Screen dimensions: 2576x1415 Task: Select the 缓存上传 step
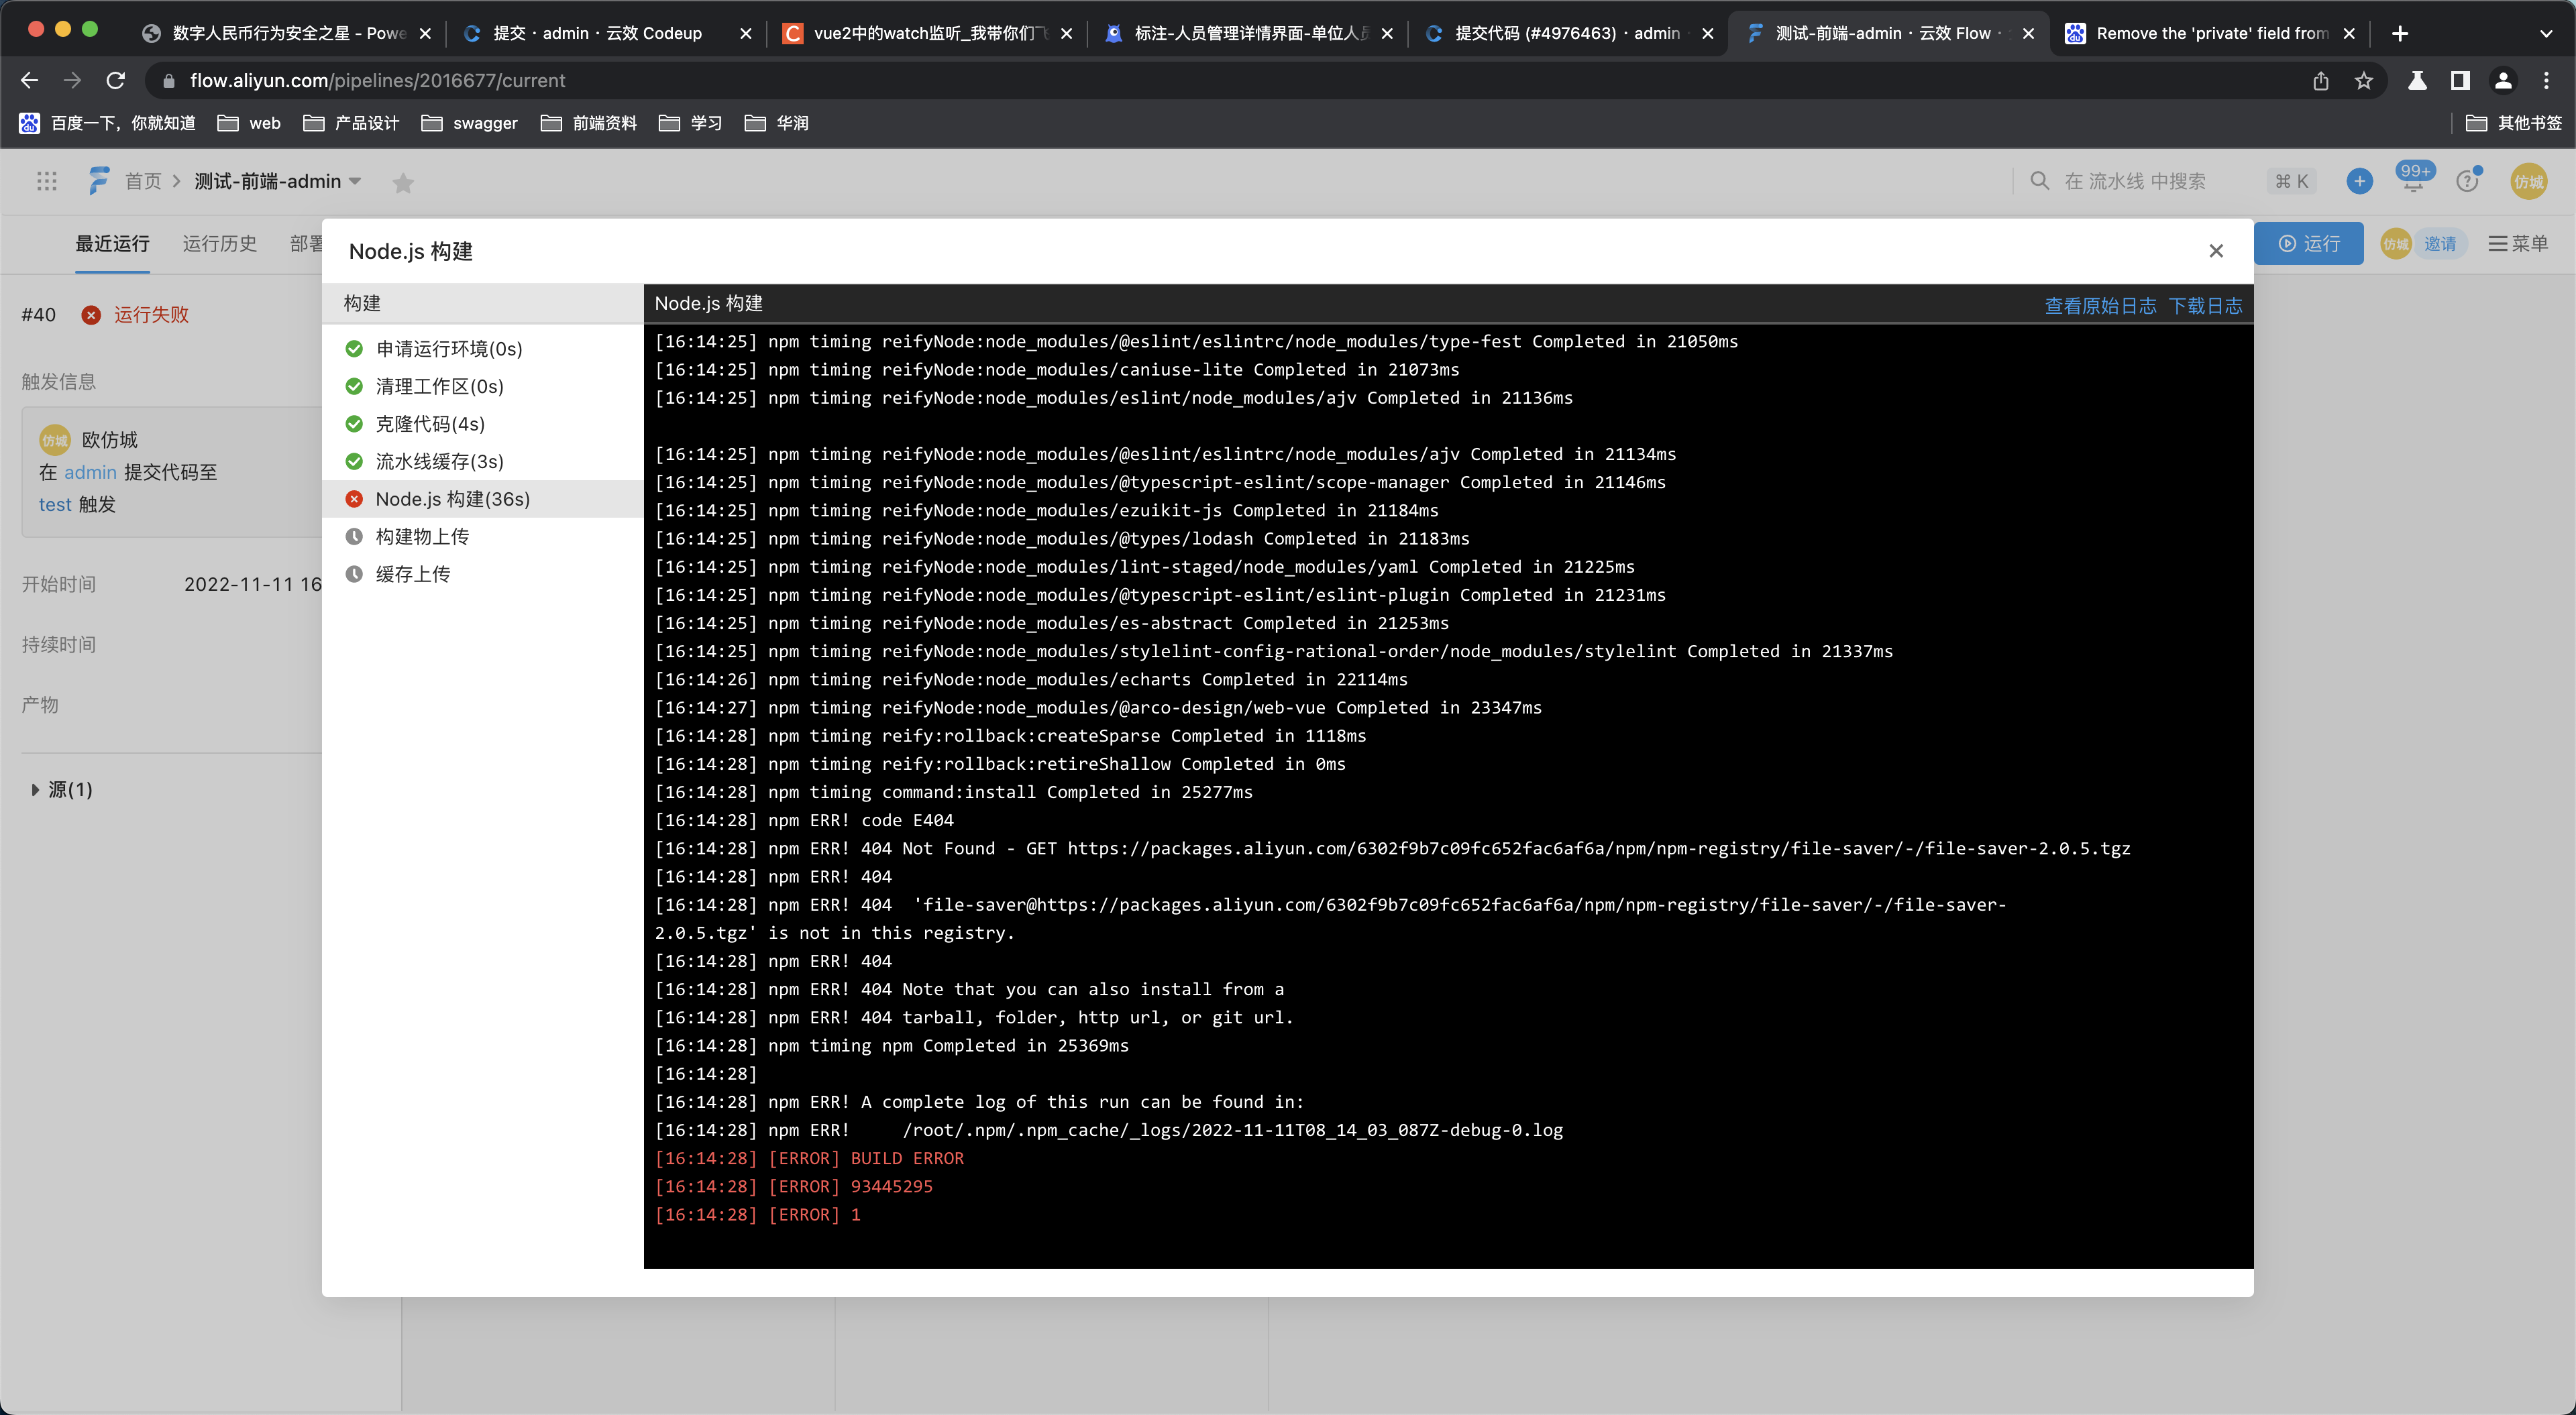coord(483,574)
